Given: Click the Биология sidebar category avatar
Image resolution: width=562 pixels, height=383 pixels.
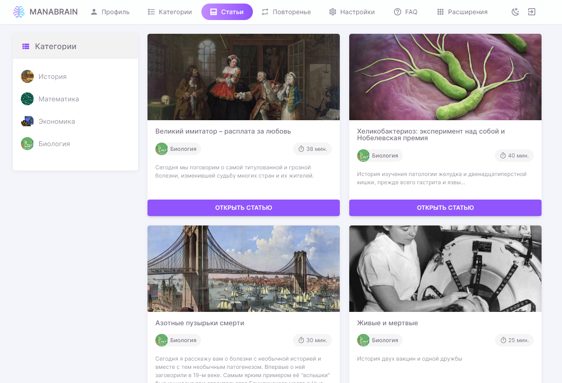Looking at the screenshot, I should point(28,144).
